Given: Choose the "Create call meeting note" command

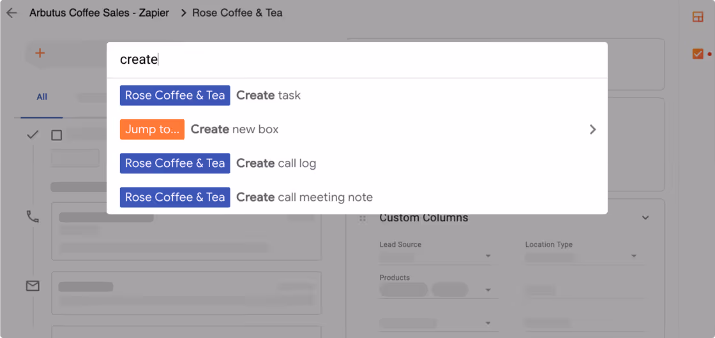Looking at the screenshot, I should [357, 197].
